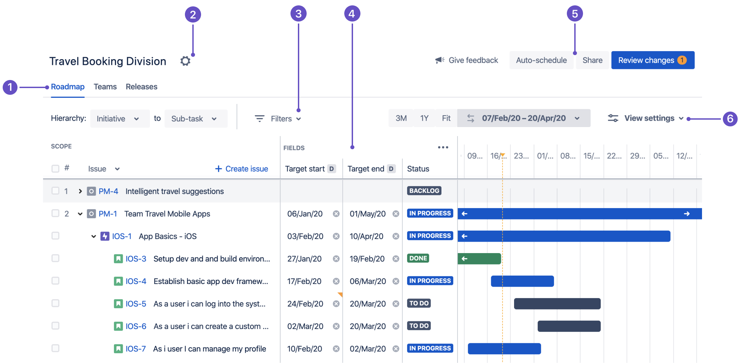
Task: Click the Review changes button
Action: [653, 60]
